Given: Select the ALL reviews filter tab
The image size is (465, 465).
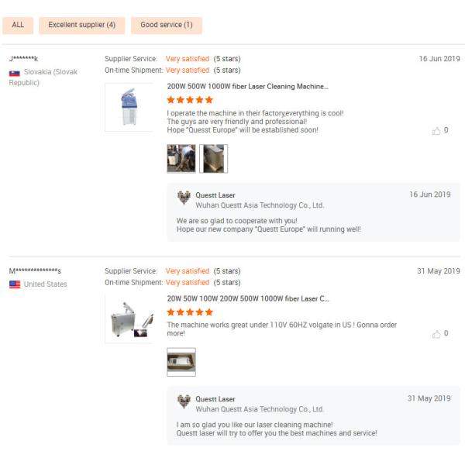Looking at the screenshot, I should pyautogui.click(x=18, y=25).
